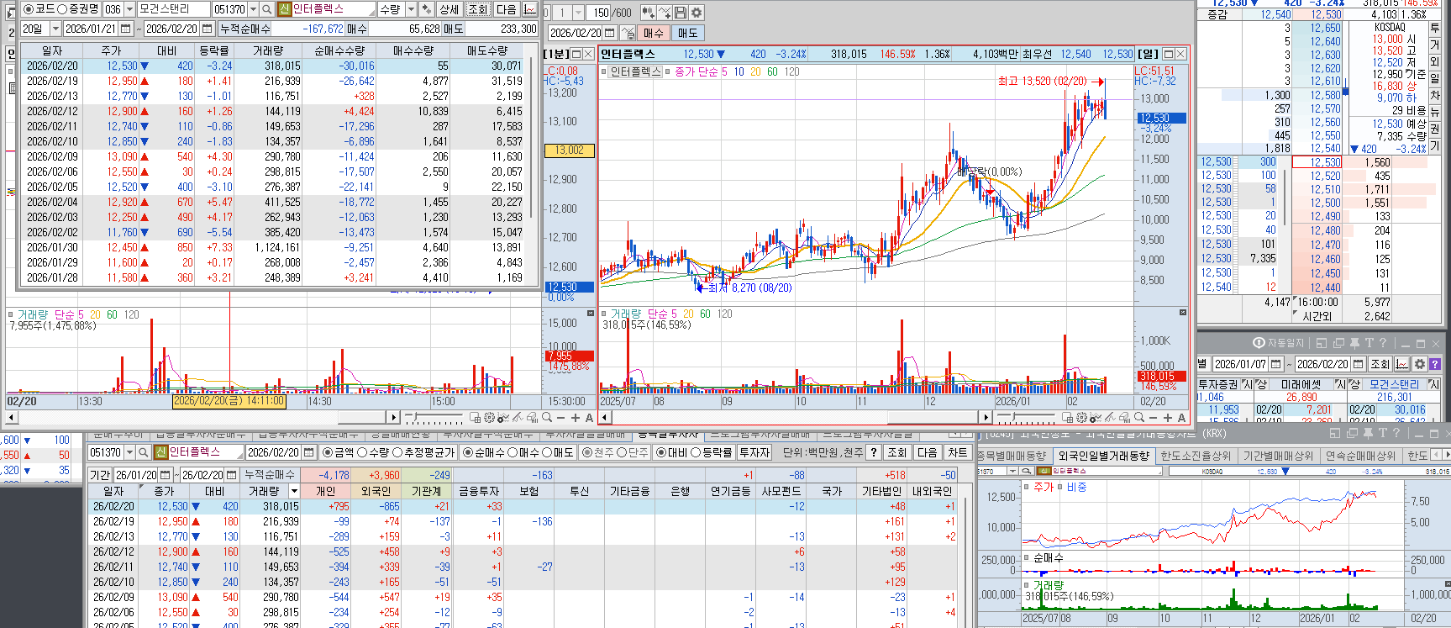Click the drawing tool icon before the 상세 button
Image resolution: width=1451 pixels, height=628 pixels.
pyautogui.click(x=426, y=9)
